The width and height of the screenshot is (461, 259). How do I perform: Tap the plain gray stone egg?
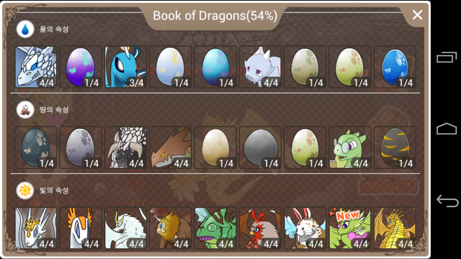tap(260, 147)
